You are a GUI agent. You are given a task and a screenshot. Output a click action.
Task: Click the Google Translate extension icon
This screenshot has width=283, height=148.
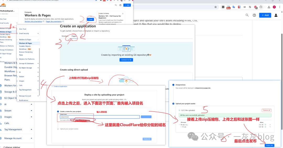(234, 7)
